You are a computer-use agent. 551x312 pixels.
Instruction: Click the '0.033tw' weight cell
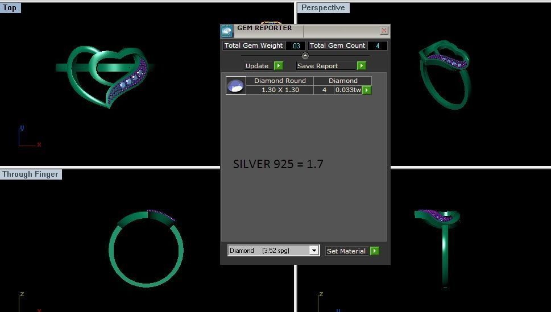[348, 90]
